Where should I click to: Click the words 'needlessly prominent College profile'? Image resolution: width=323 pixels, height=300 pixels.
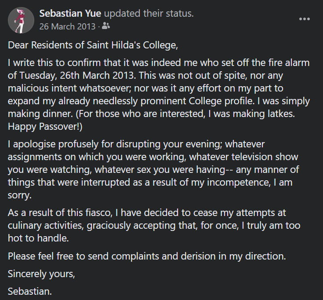(173, 101)
